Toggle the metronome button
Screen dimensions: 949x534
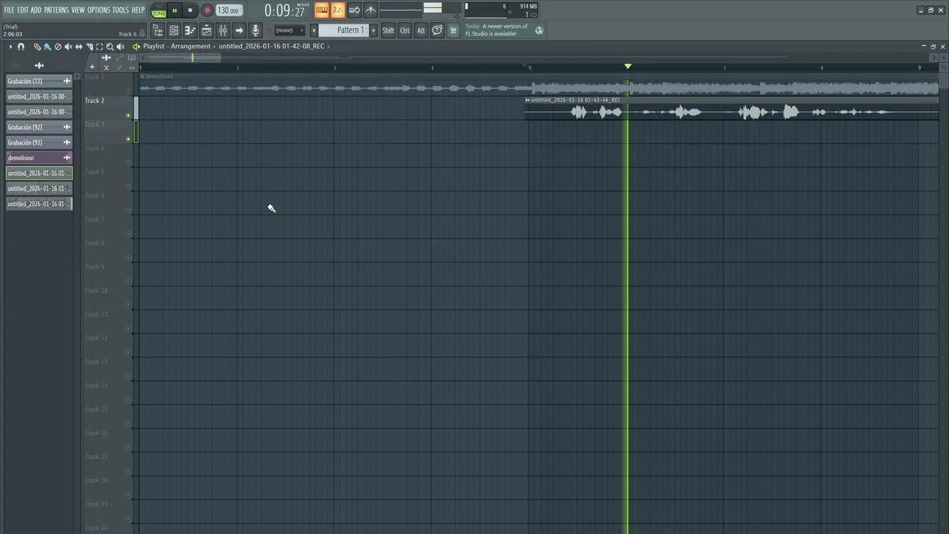(371, 10)
